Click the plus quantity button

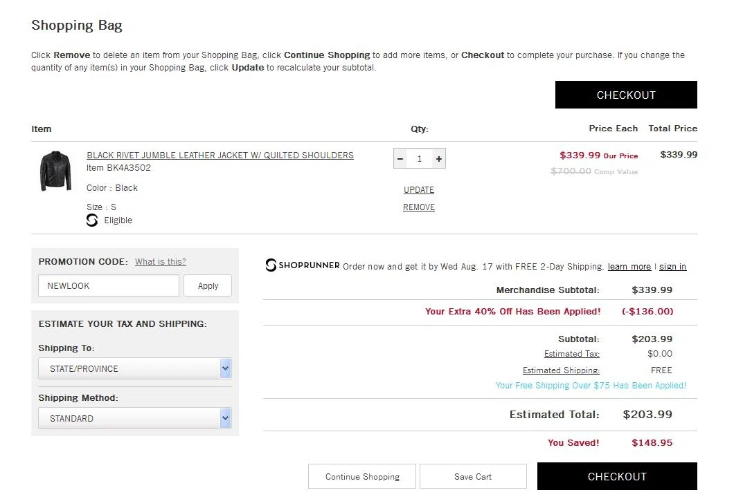click(x=438, y=159)
